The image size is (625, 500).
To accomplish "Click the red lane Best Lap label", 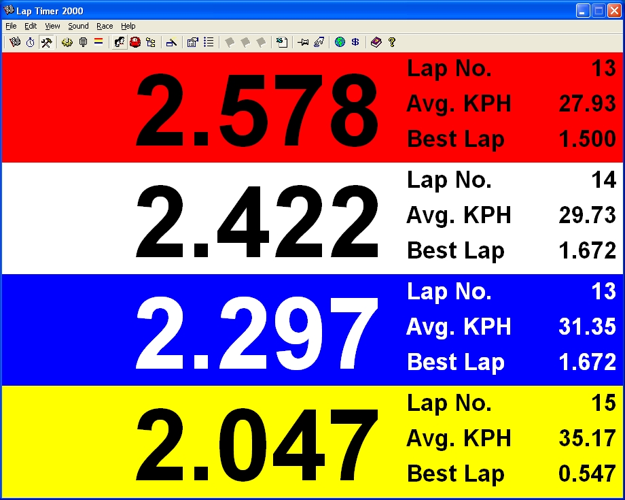I will pyautogui.click(x=456, y=140).
